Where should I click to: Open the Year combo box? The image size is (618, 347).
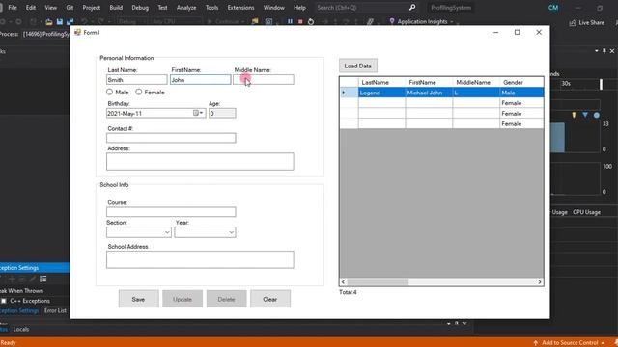click(205, 232)
